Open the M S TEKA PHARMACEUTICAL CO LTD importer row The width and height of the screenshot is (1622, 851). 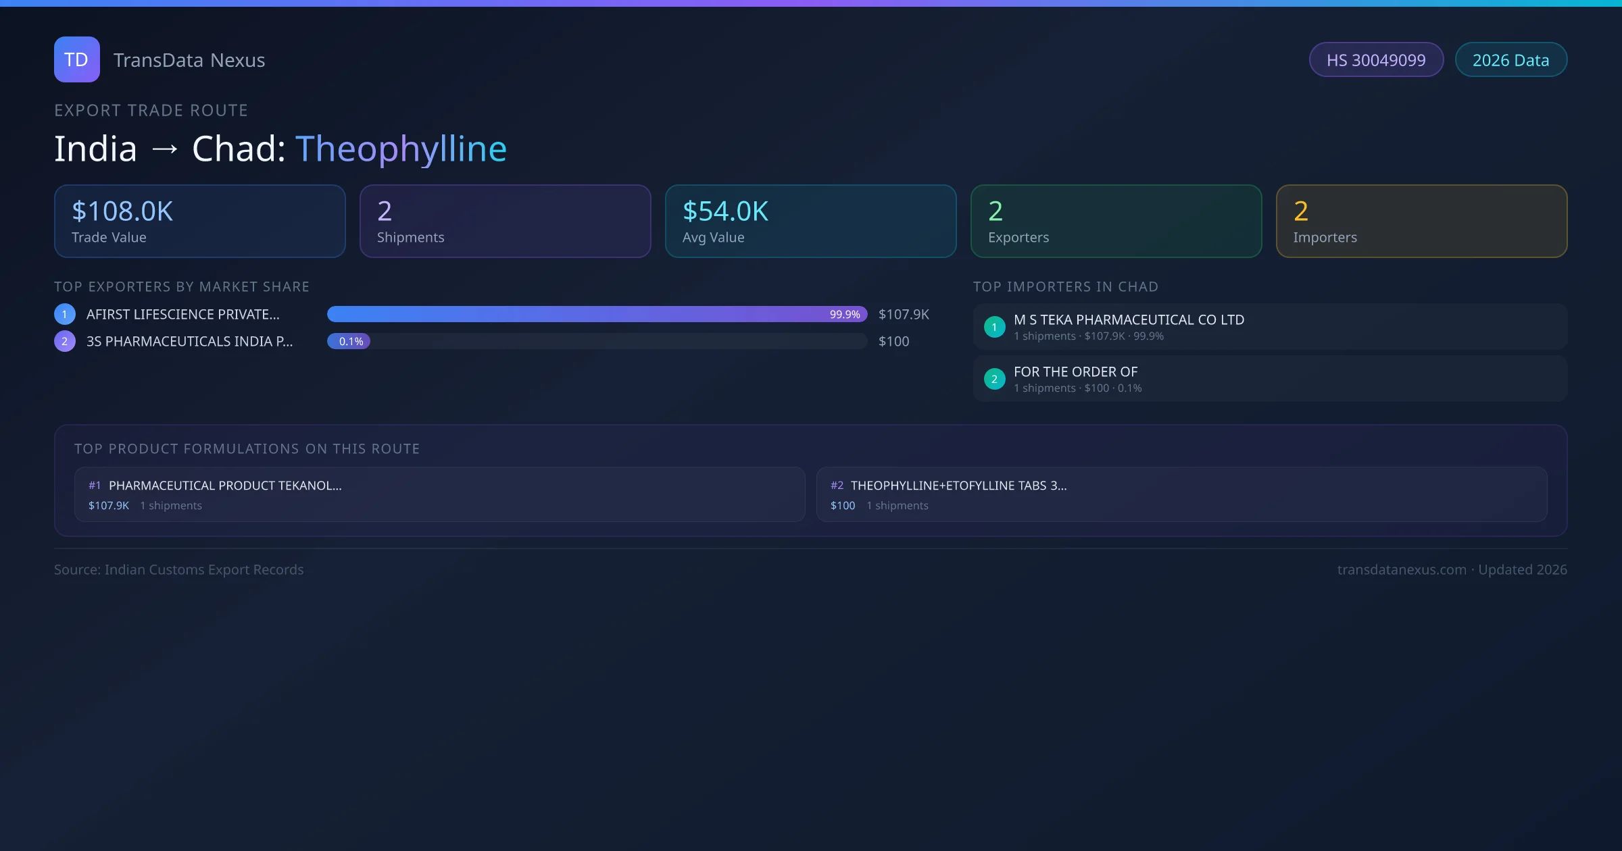[1269, 327]
